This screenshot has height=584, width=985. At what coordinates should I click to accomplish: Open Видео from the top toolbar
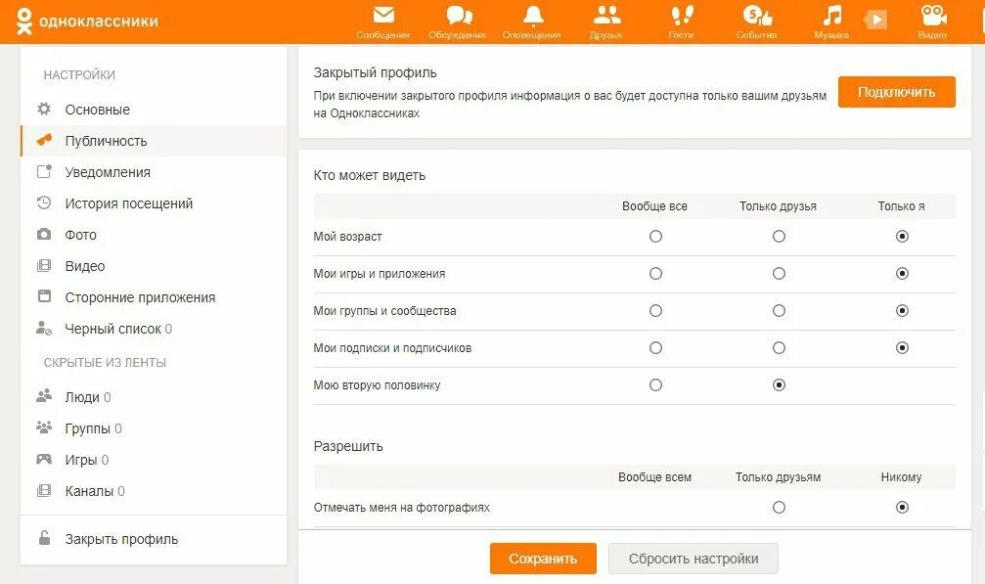pyautogui.click(x=932, y=20)
